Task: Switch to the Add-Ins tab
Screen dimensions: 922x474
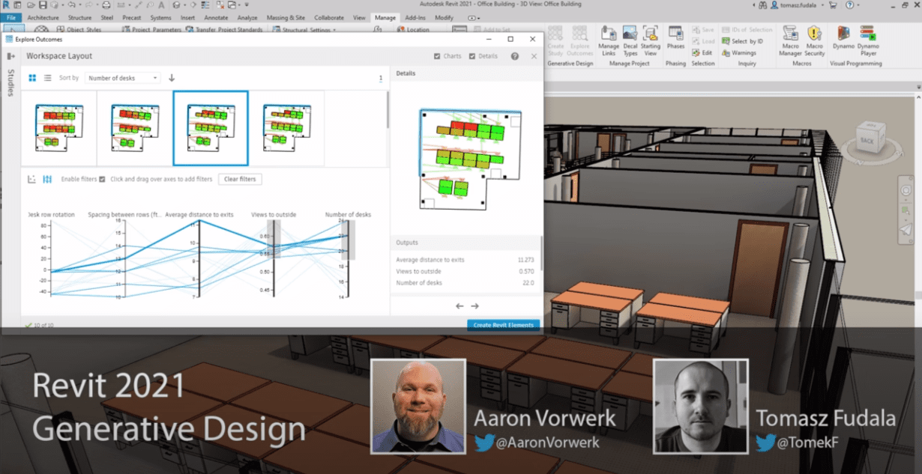Action: pyautogui.click(x=415, y=17)
